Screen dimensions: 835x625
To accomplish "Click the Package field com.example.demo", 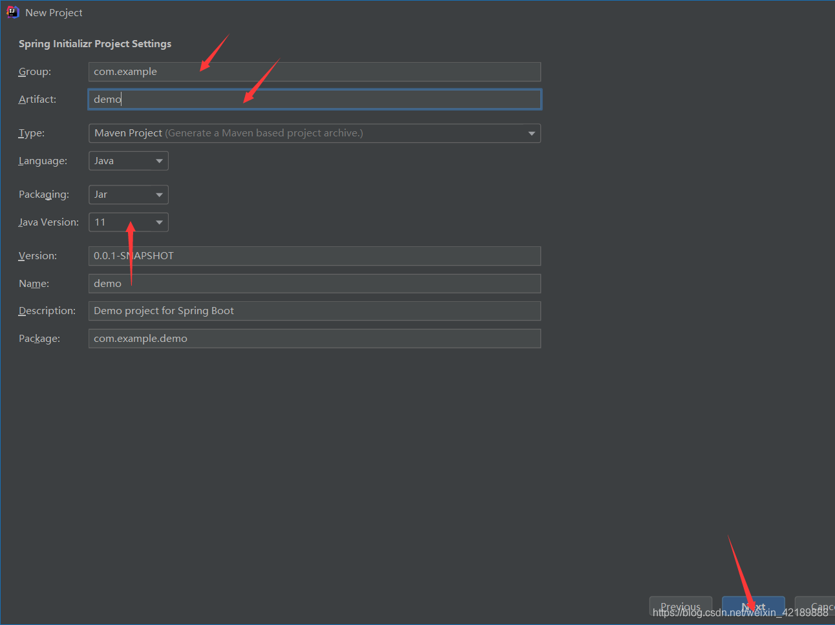I will (314, 339).
